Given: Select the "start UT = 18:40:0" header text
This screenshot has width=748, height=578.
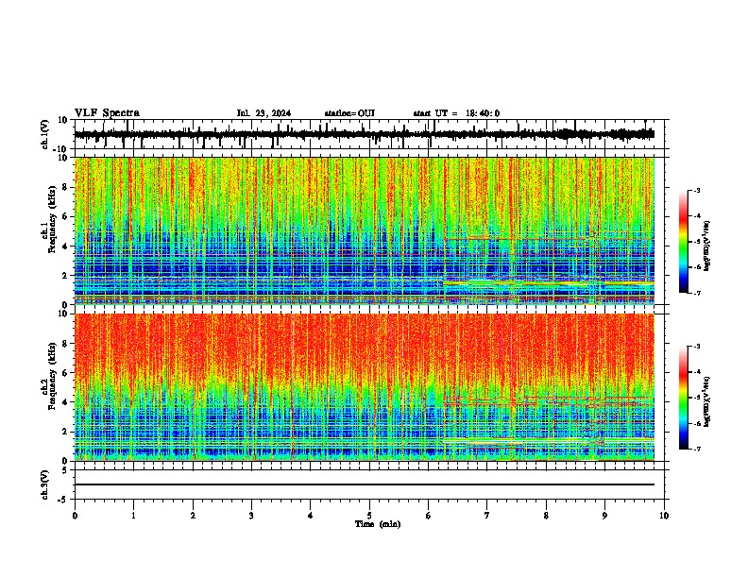Looking at the screenshot, I should tap(456, 113).
